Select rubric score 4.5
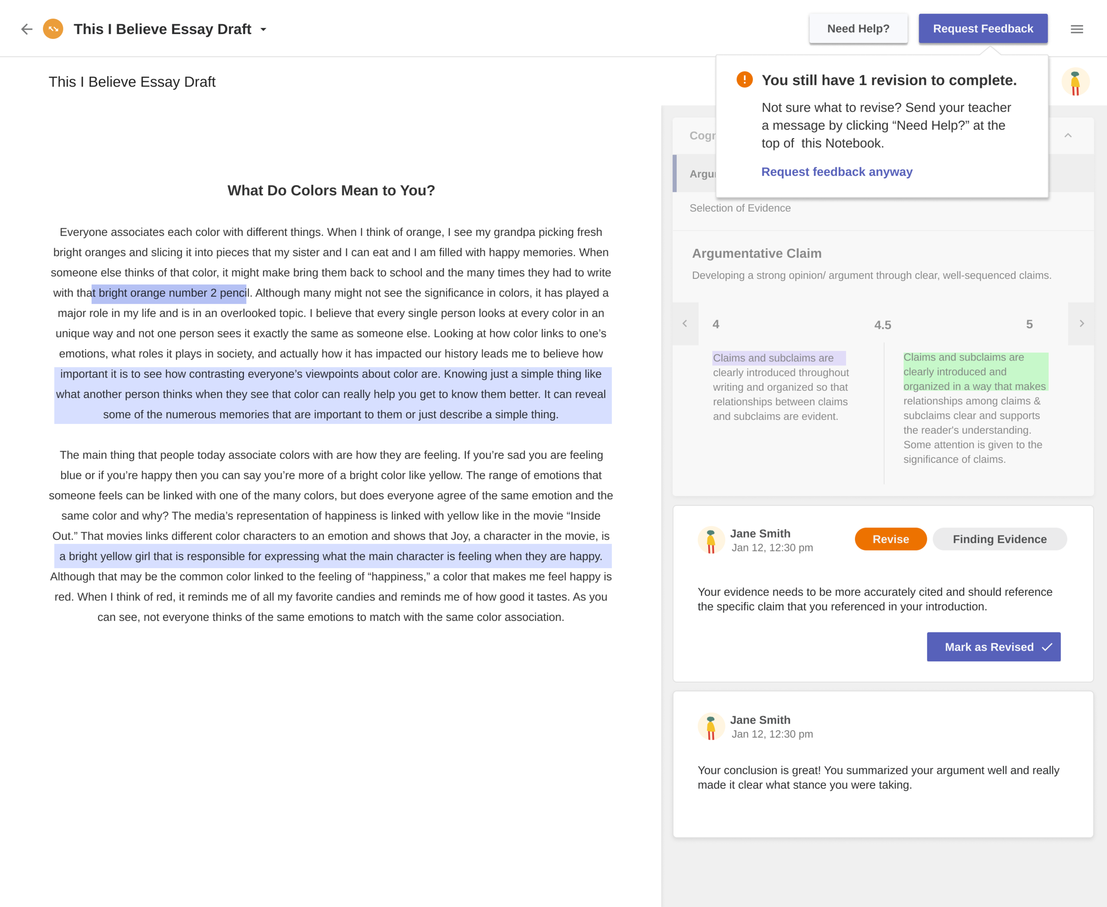The height and width of the screenshot is (907, 1107). pyautogui.click(x=883, y=325)
